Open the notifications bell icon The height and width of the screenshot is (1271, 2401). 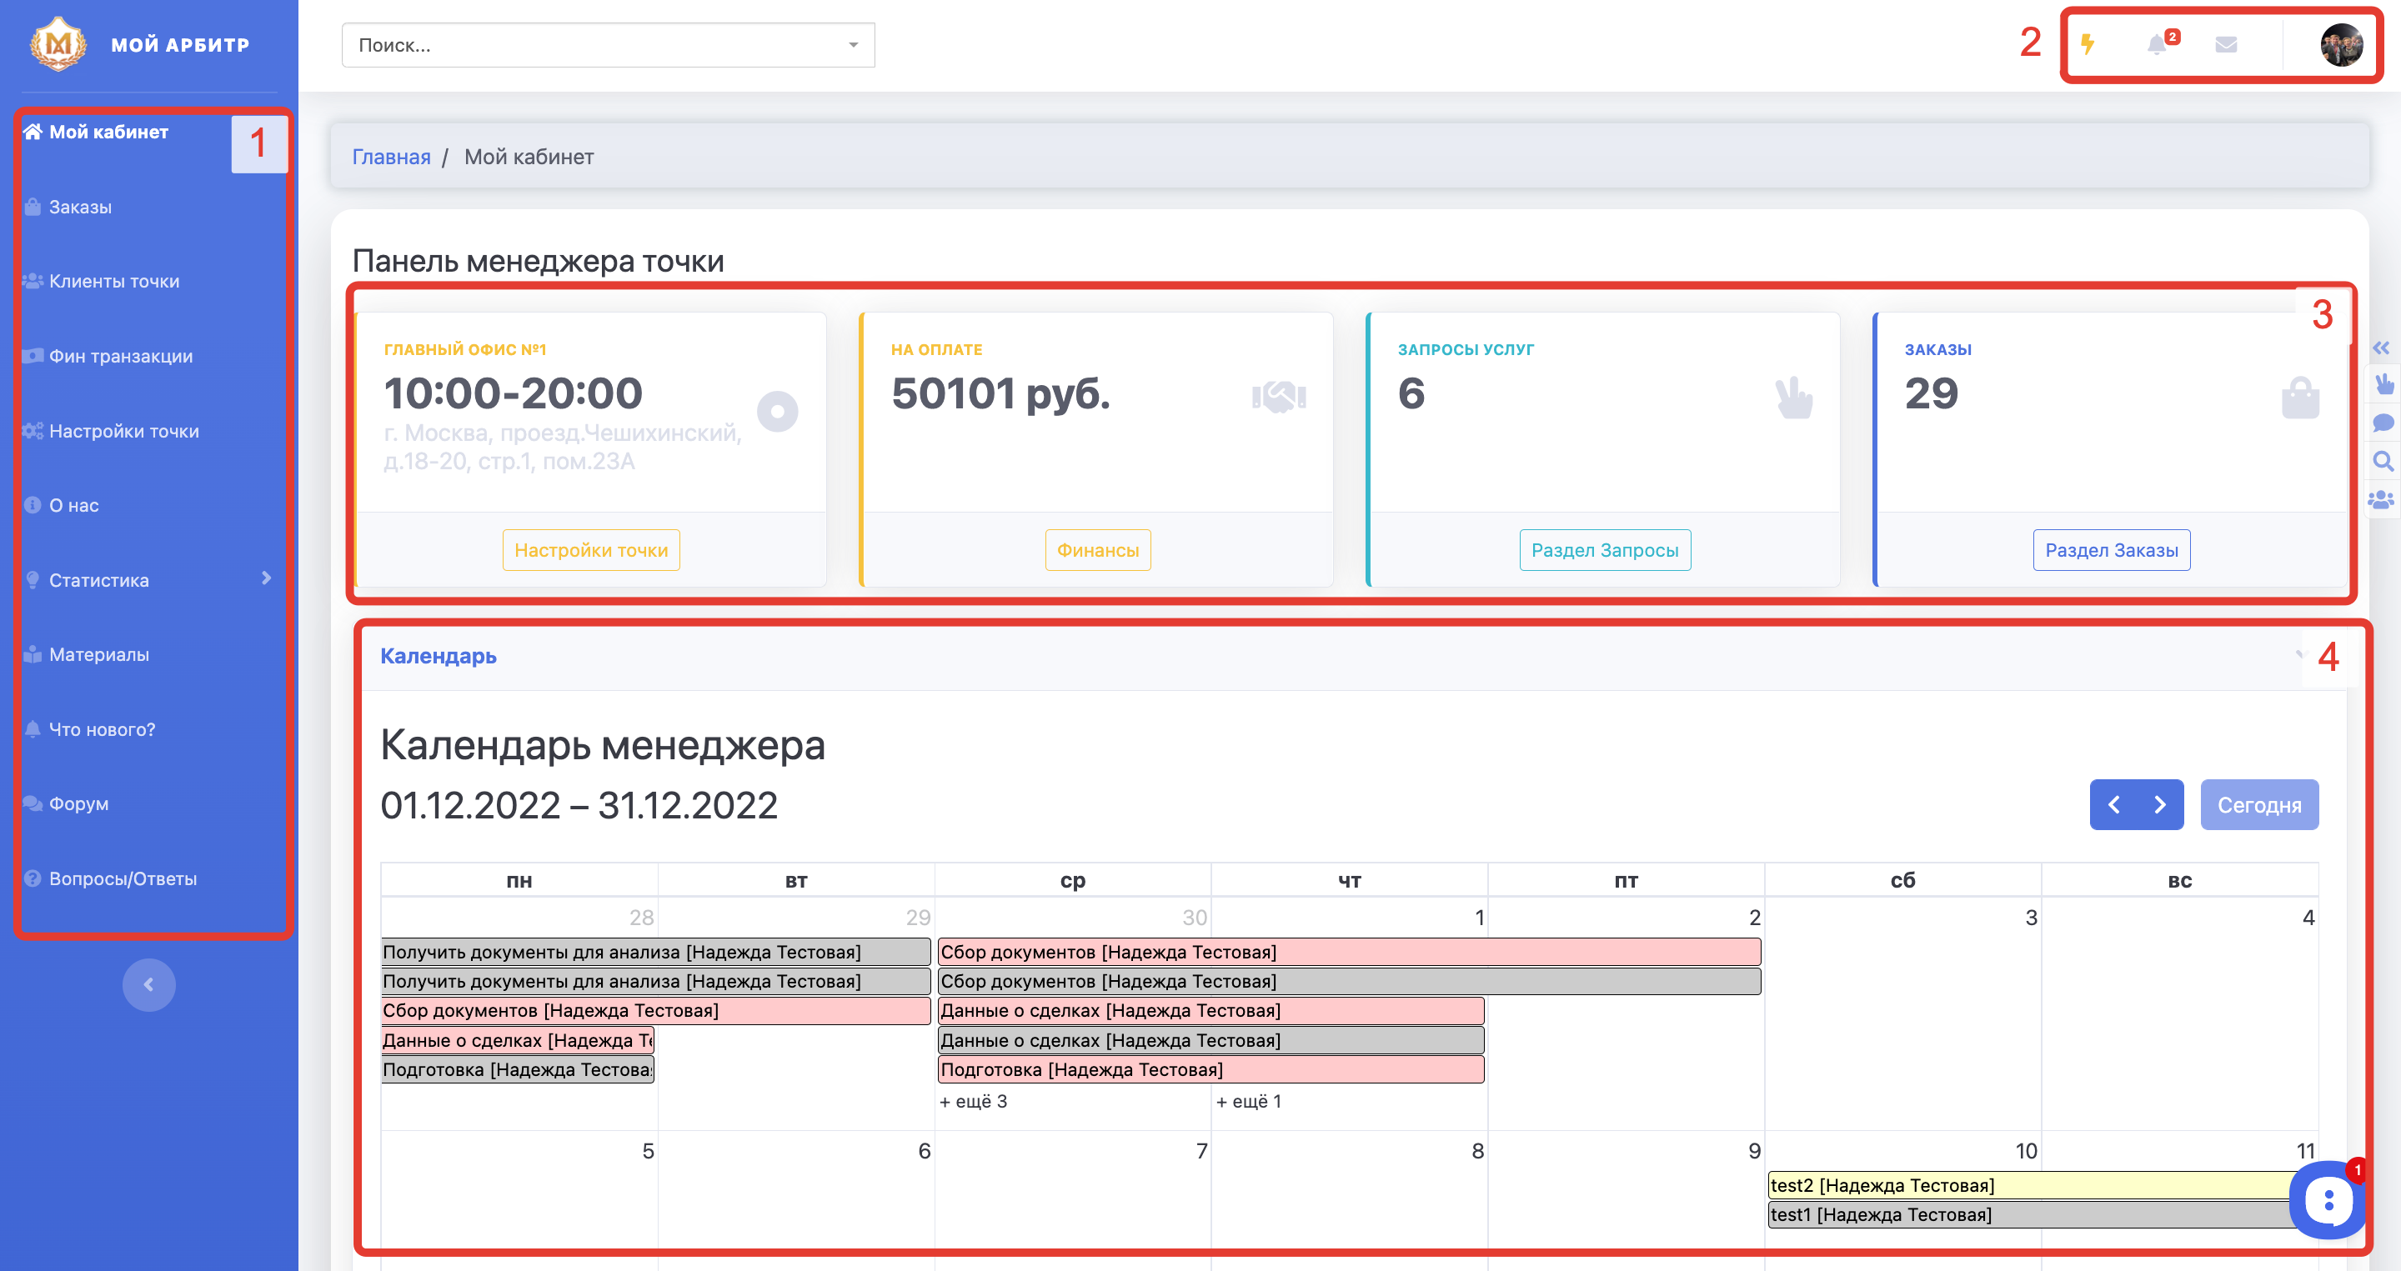point(2157,44)
